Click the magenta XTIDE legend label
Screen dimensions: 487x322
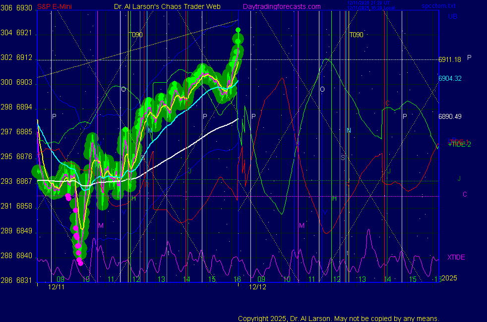[456, 257]
